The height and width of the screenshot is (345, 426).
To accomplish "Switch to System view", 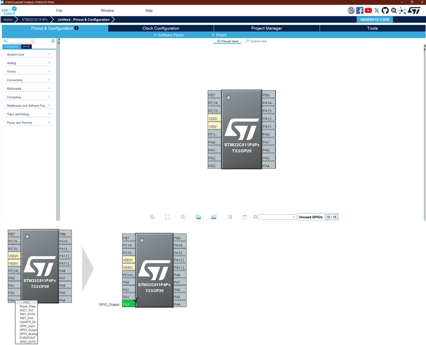I will click(x=256, y=41).
